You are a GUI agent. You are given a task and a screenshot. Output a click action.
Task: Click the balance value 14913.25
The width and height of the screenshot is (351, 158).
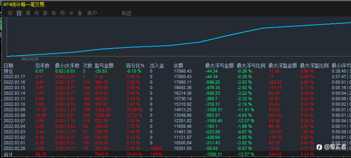pyautogui.click(x=183, y=109)
